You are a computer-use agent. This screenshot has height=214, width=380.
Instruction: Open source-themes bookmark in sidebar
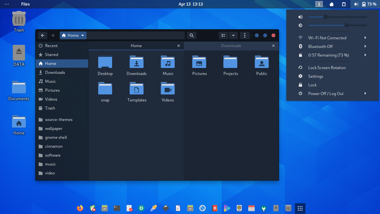62,120
